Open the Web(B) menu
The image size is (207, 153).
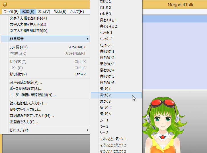point(60,12)
